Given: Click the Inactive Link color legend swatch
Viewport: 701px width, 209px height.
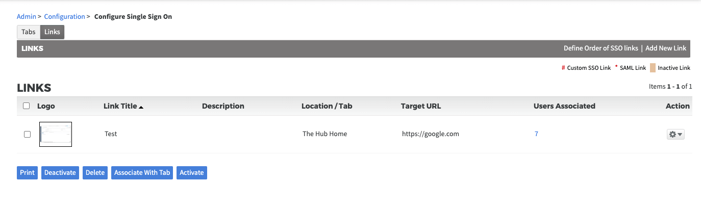Looking at the screenshot, I should [653, 68].
